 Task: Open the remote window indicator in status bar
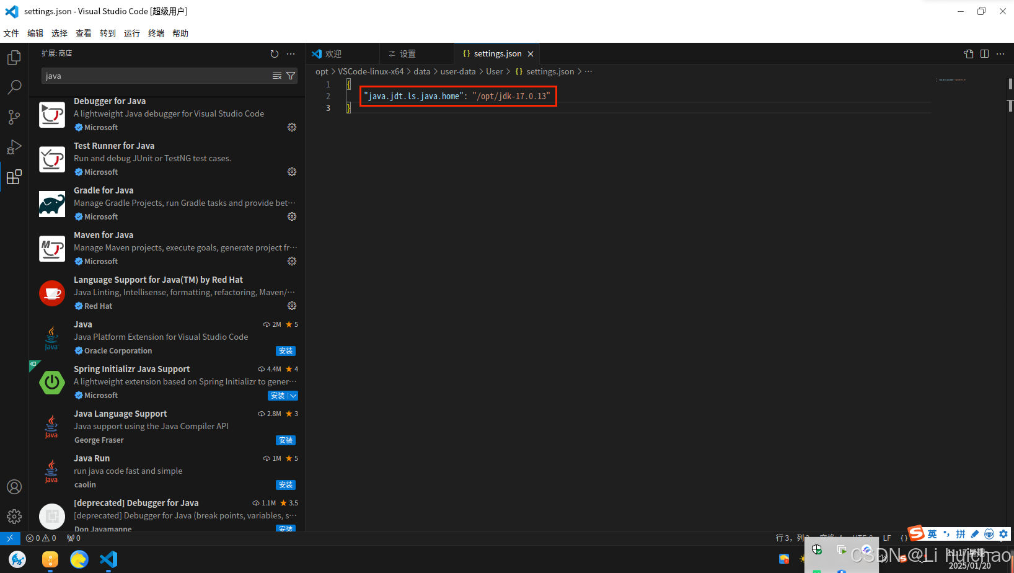[10, 538]
